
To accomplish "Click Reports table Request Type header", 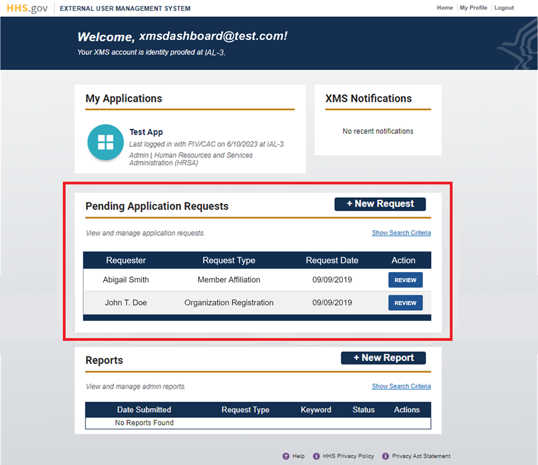I will point(245,410).
